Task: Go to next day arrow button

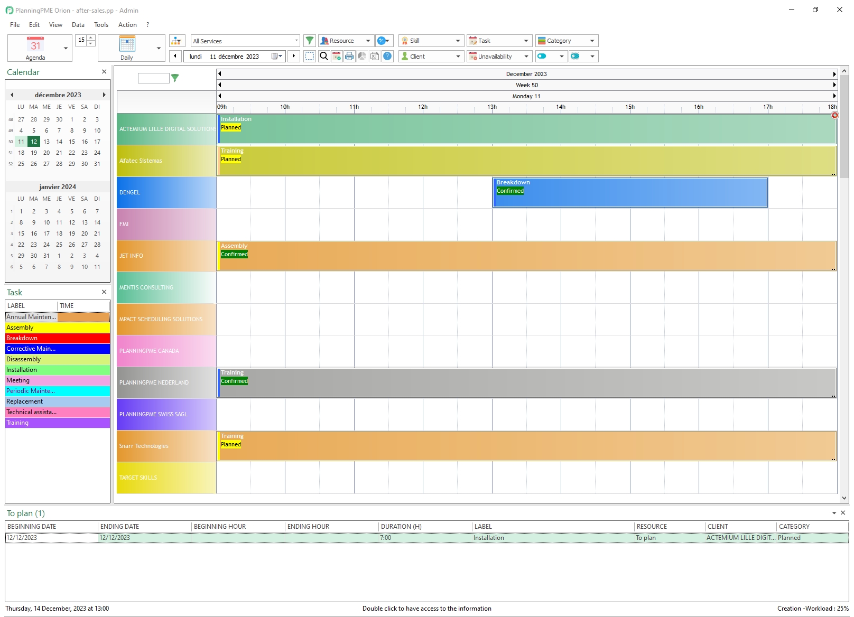Action: (x=294, y=56)
